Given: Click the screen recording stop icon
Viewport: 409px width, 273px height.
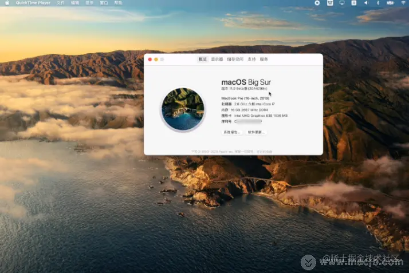Looking at the screenshot, I should point(317,3).
